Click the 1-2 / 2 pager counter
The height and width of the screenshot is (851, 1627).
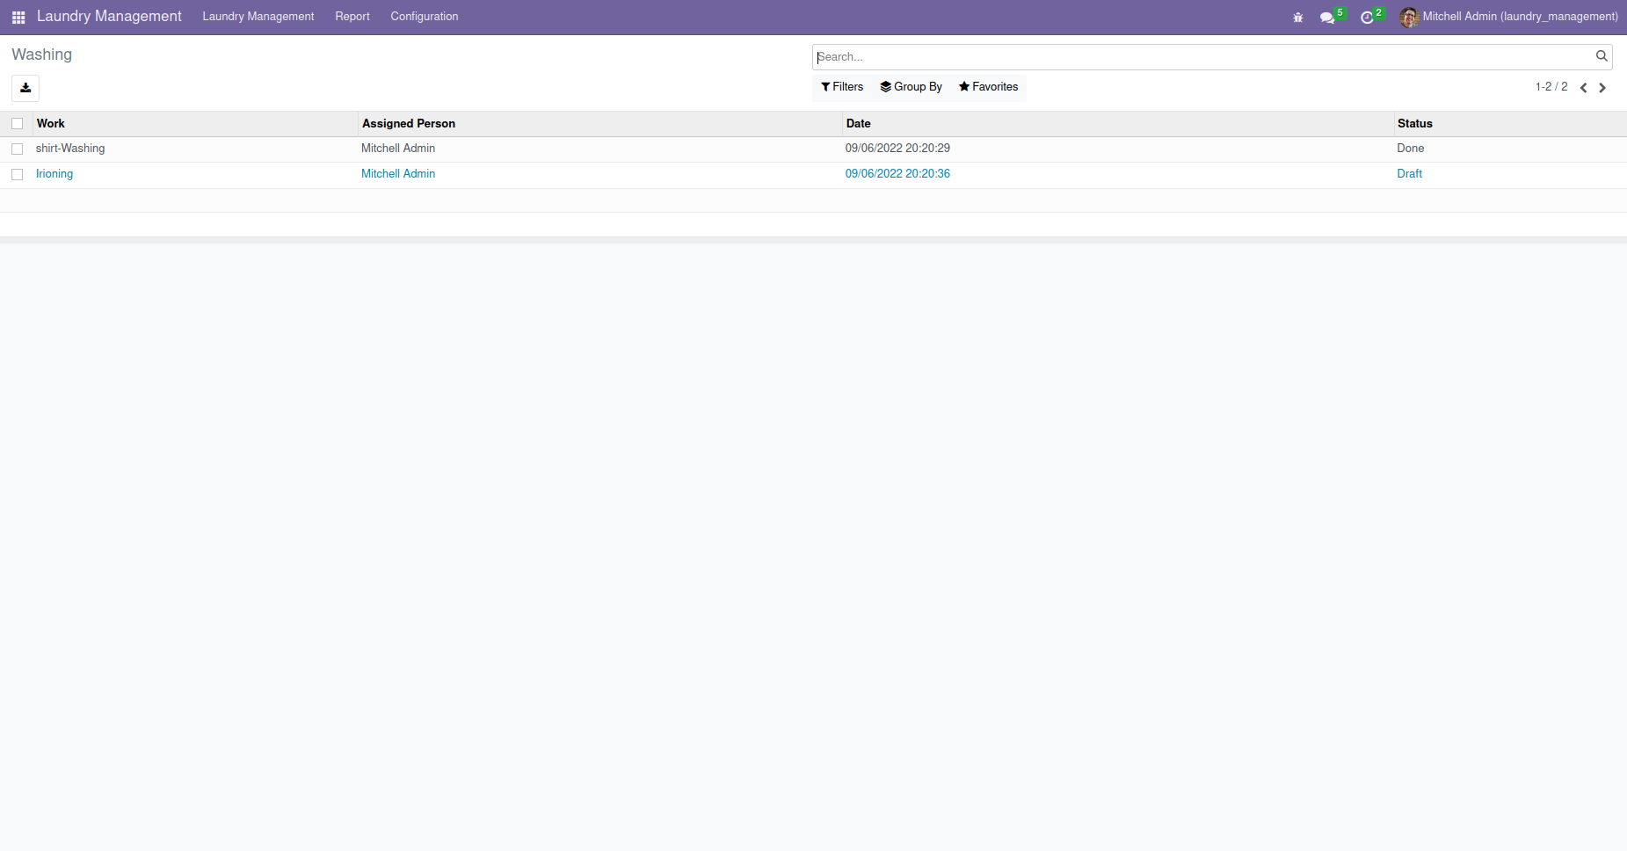(1551, 87)
